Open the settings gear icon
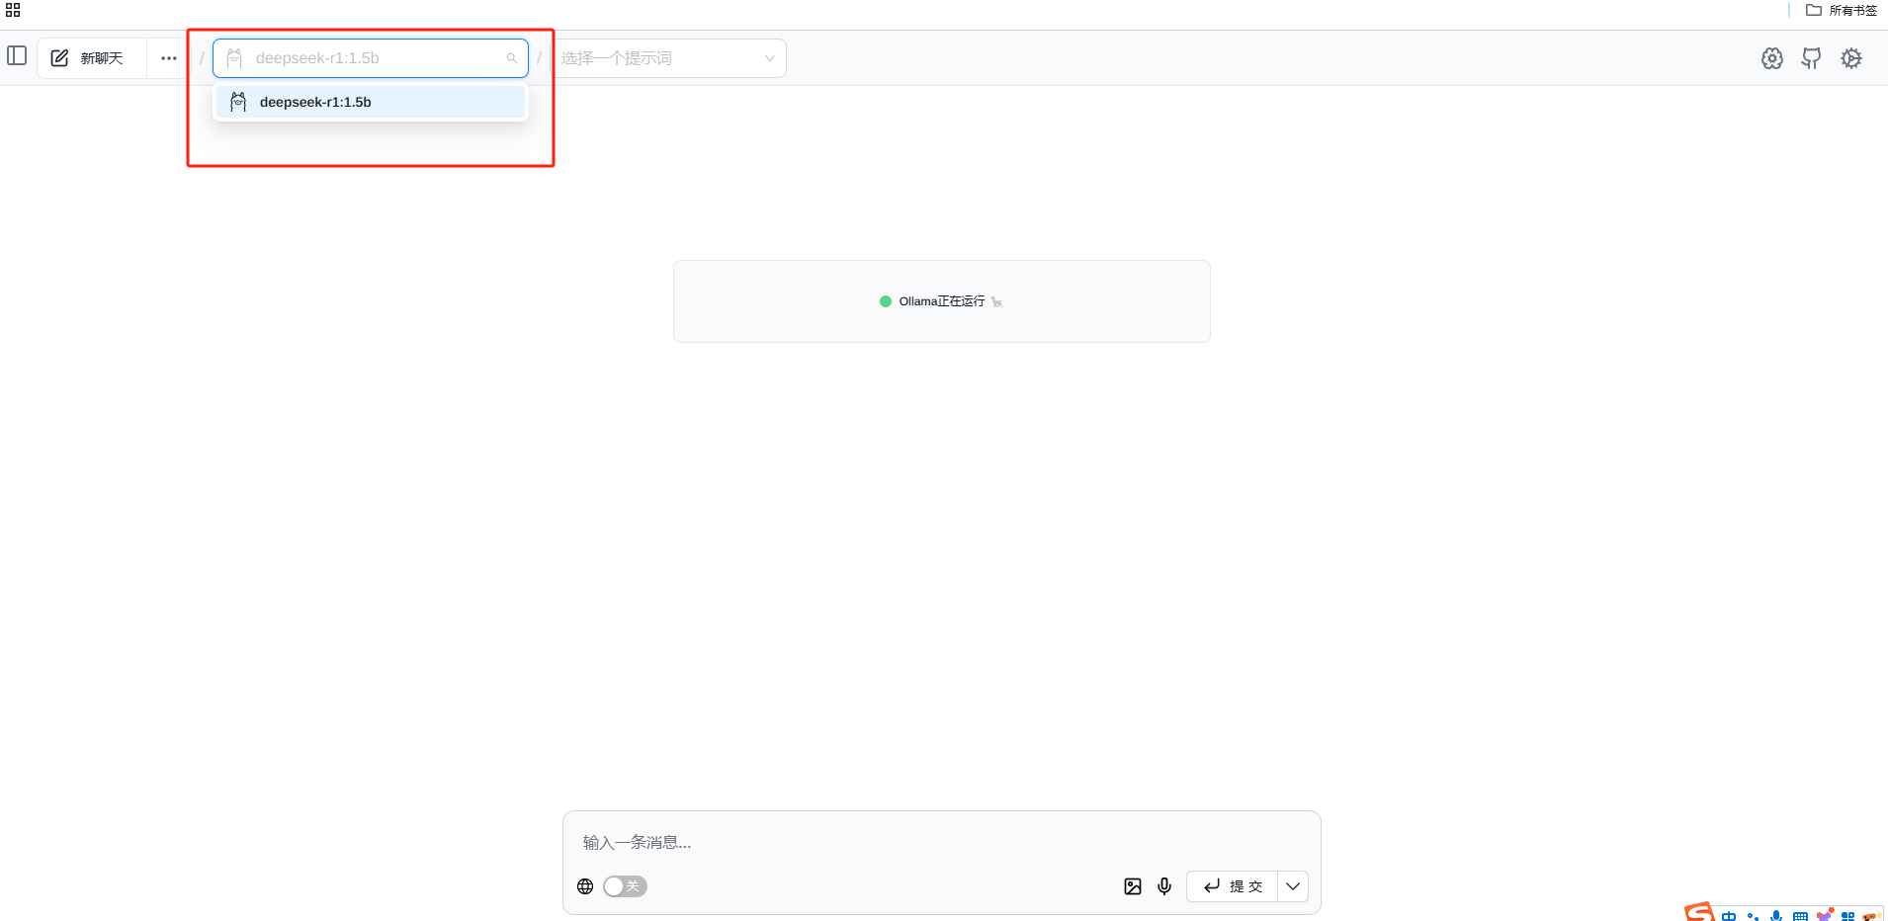Screen dimensions: 1888x921 [1851, 58]
